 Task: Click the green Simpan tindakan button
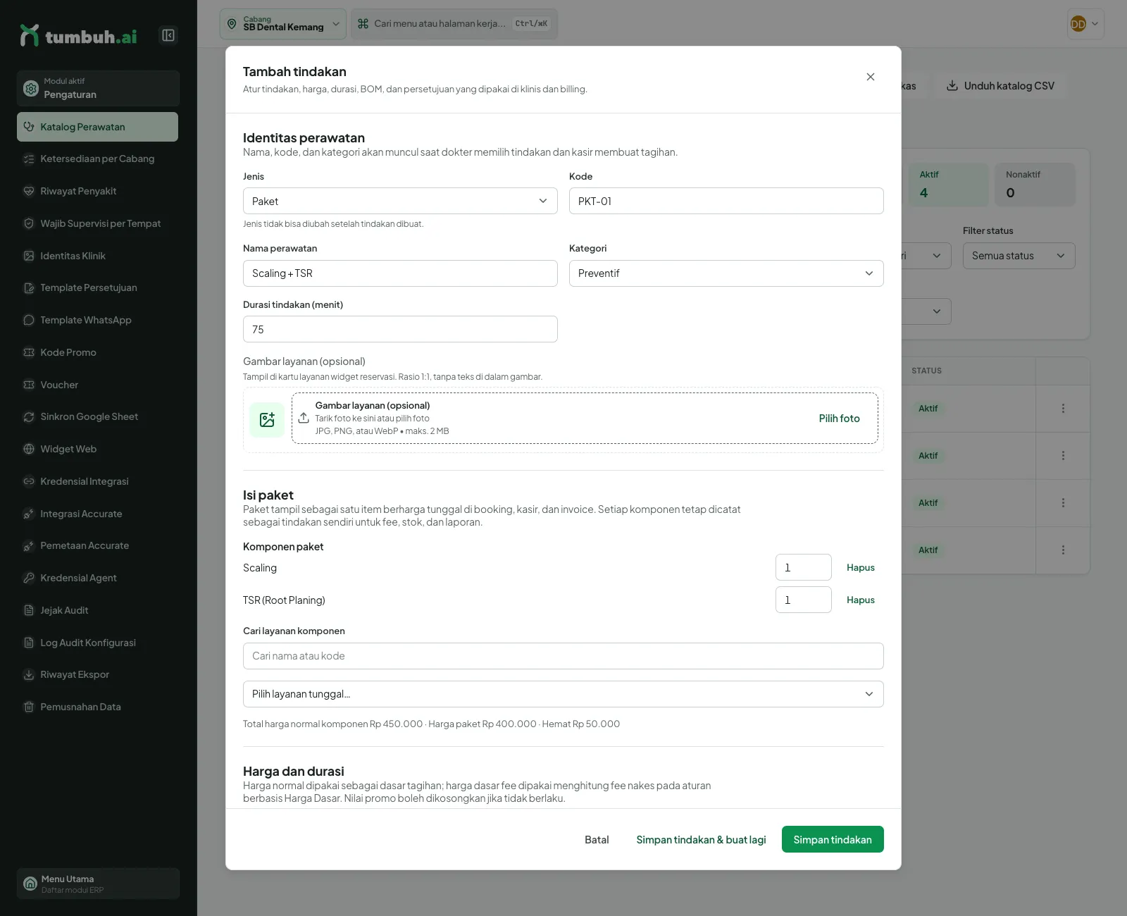click(833, 839)
